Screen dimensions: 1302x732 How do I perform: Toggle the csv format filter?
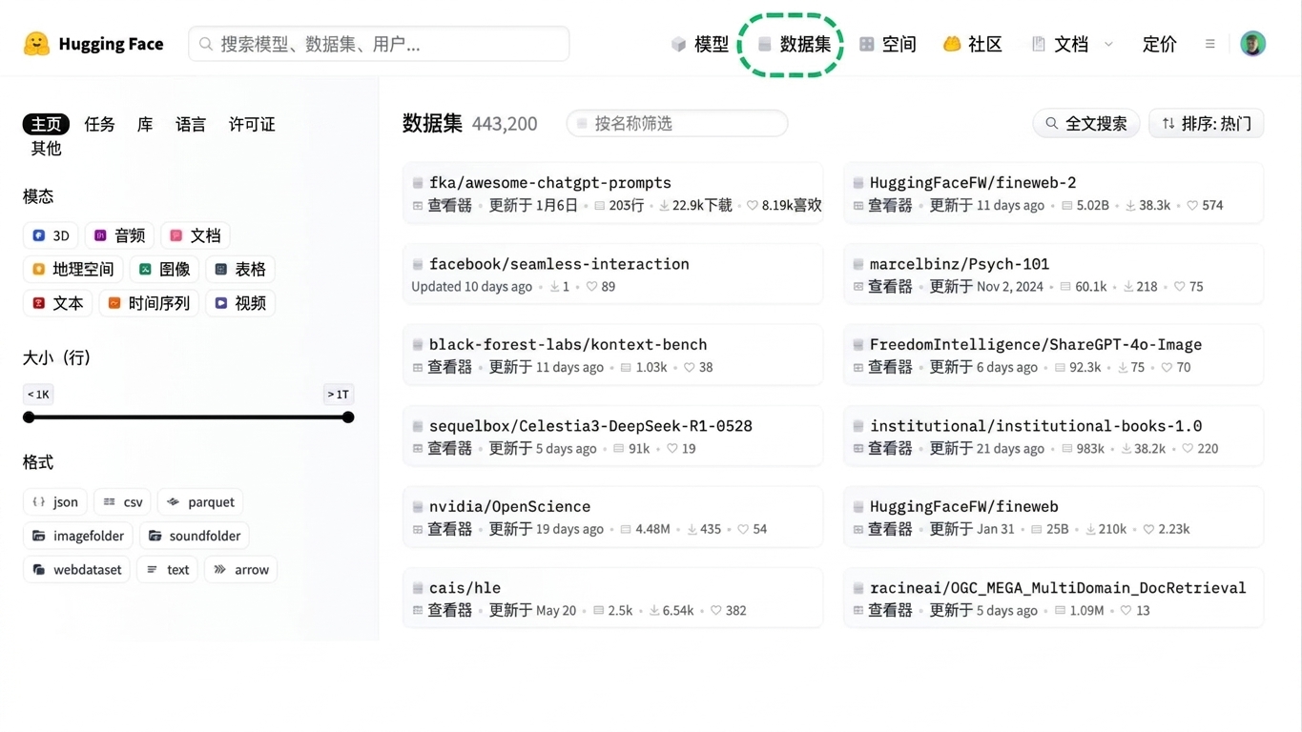coord(123,501)
